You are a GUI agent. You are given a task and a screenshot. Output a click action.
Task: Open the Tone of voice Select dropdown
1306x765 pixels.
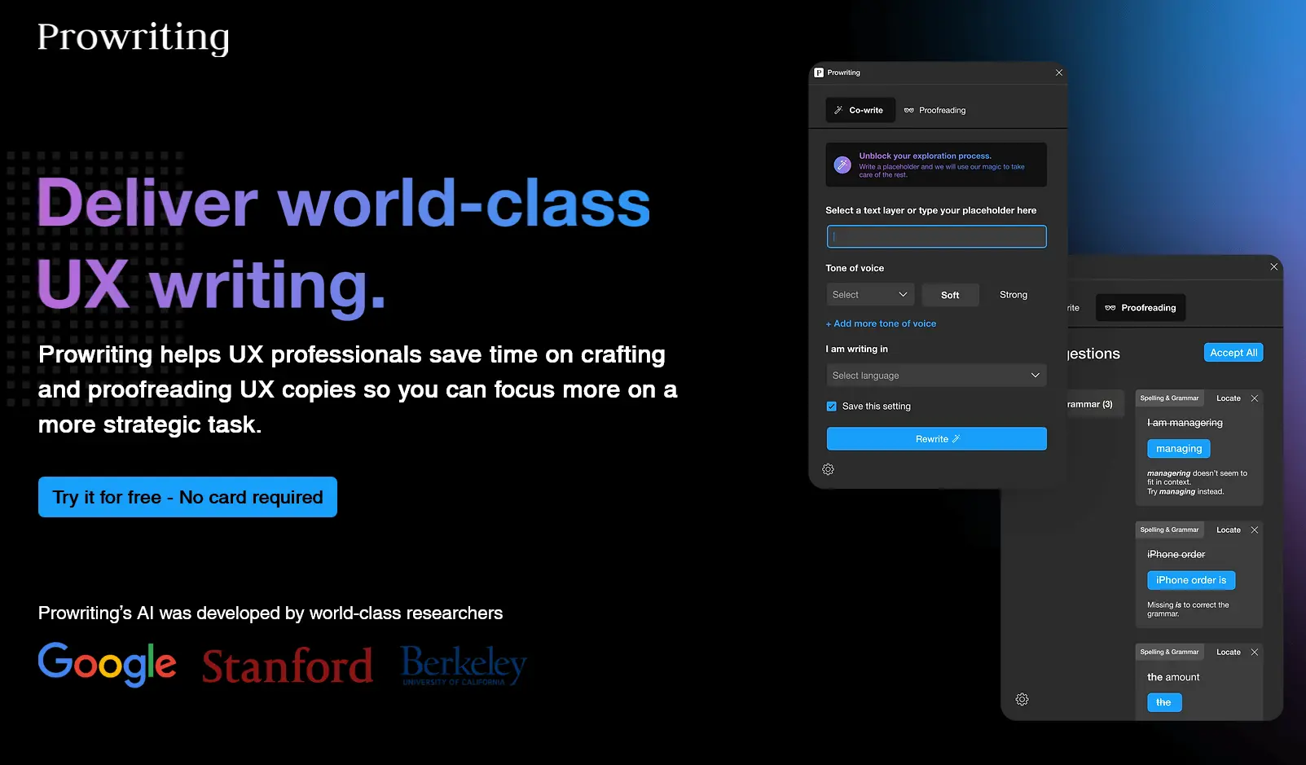click(x=869, y=294)
